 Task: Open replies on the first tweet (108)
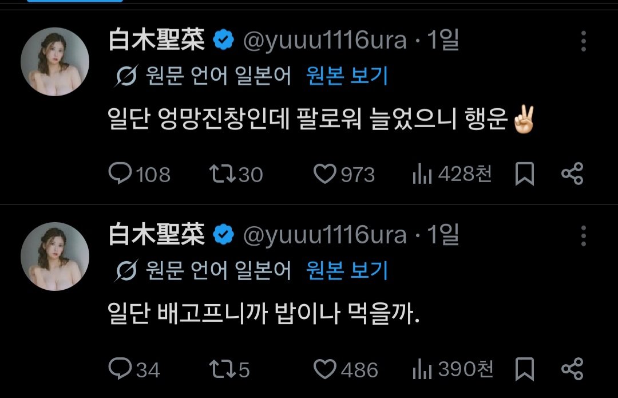tap(139, 174)
